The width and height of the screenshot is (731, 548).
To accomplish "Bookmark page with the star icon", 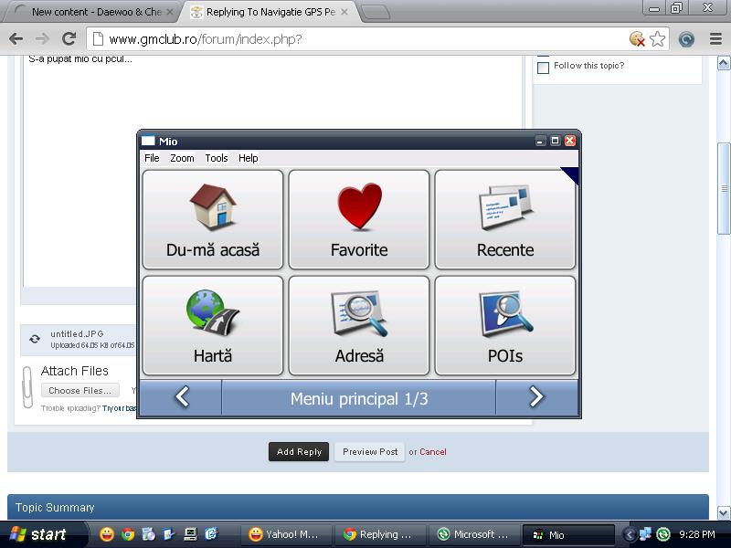I will pyautogui.click(x=657, y=38).
